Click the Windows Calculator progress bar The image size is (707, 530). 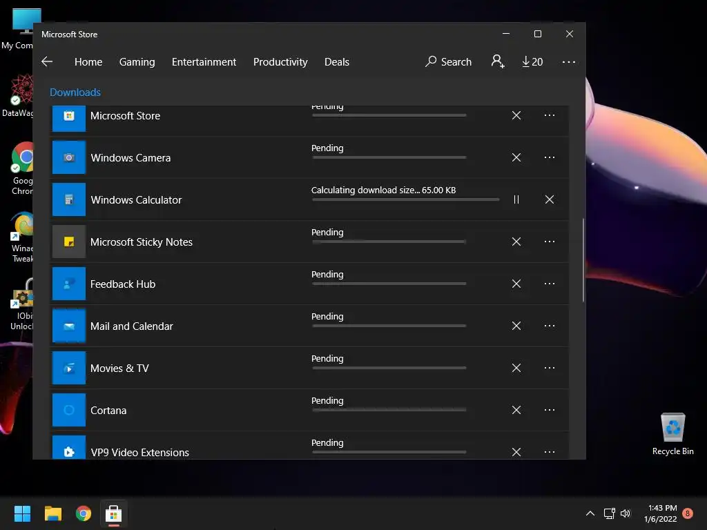click(x=406, y=199)
